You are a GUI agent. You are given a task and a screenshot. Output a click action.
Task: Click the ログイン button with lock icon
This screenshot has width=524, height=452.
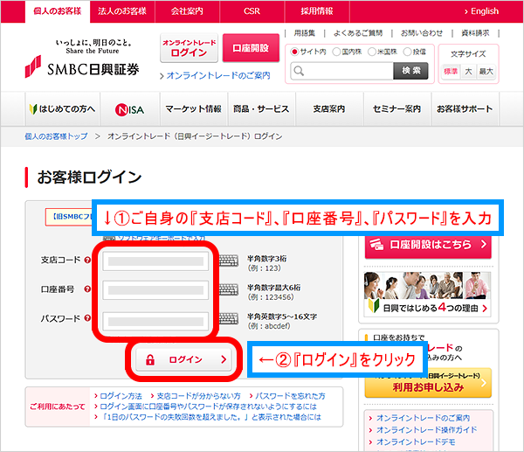point(183,359)
